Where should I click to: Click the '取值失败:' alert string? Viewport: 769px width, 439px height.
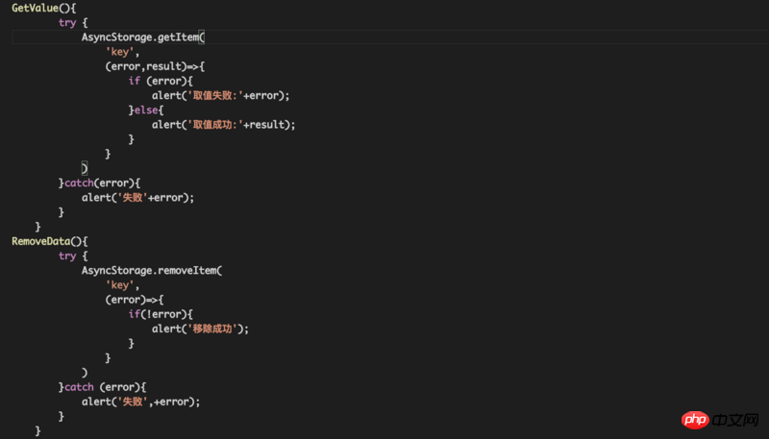click(215, 96)
